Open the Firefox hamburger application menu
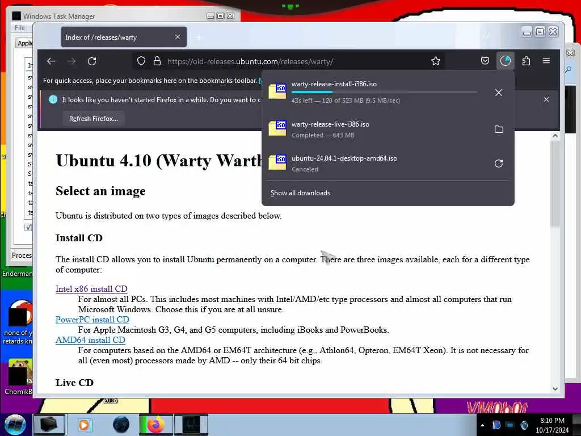The height and width of the screenshot is (436, 581). (x=546, y=61)
